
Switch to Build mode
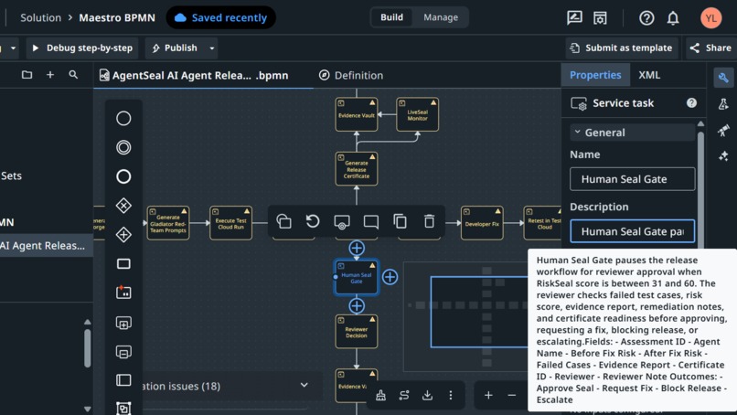(x=391, y=17)
